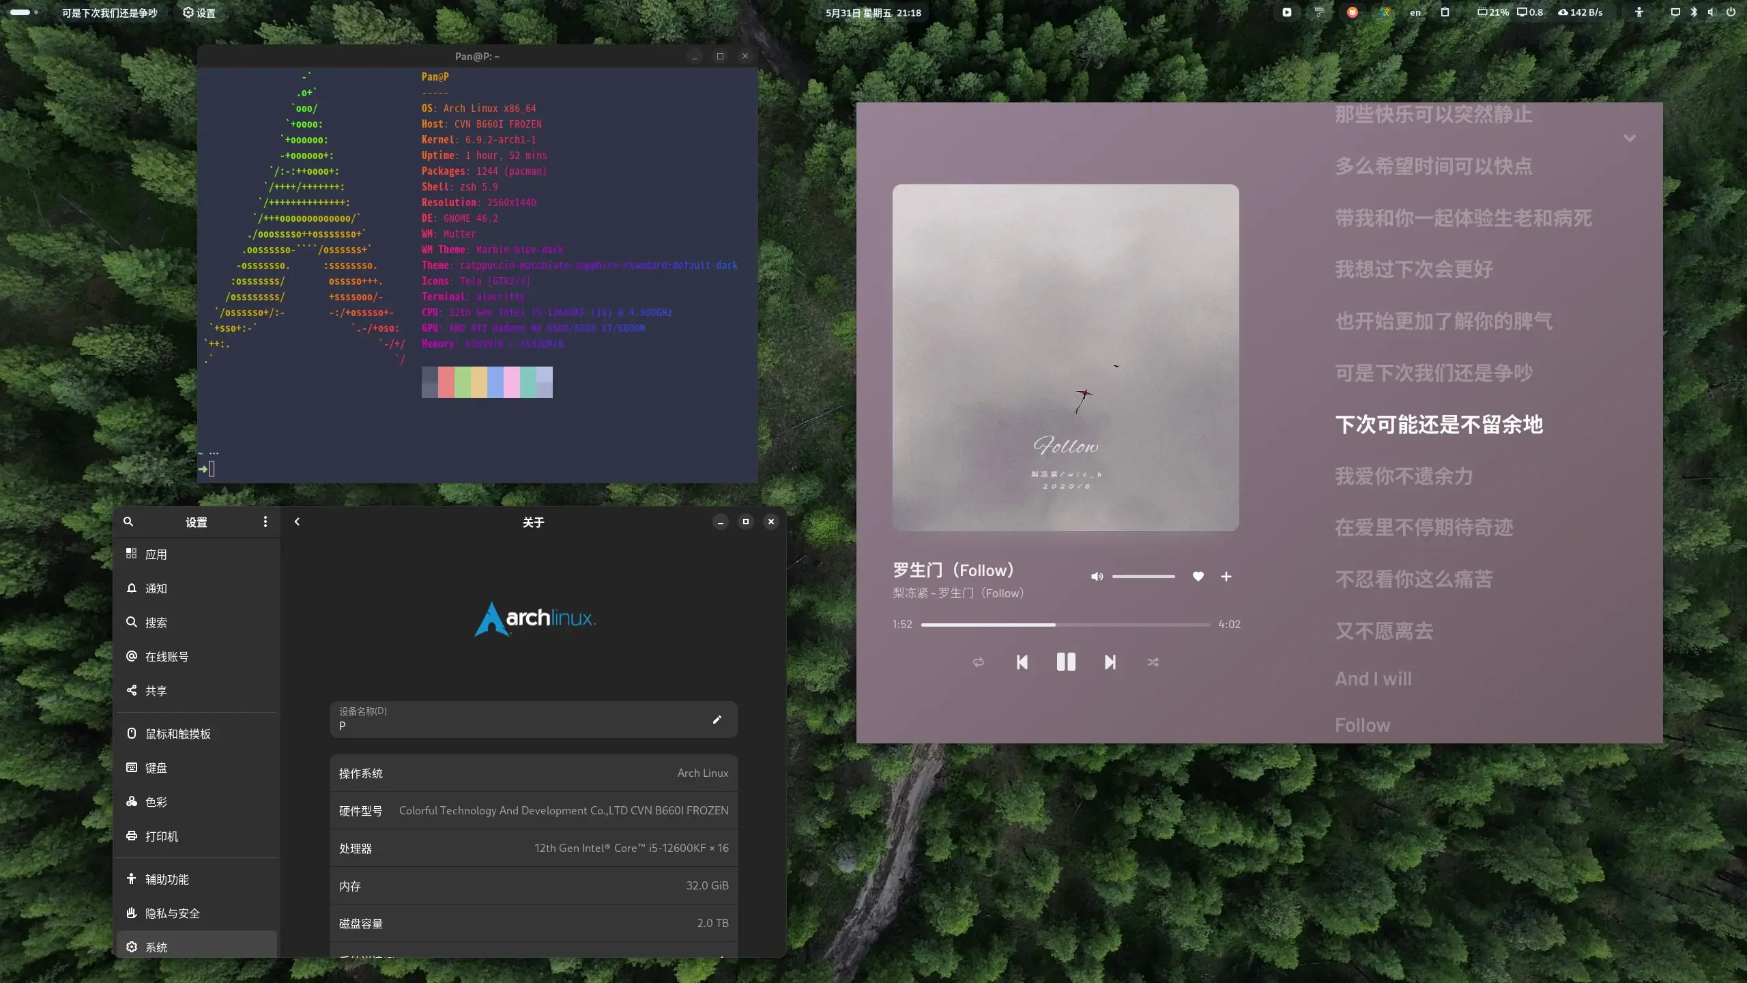
Task: Open 共享 settings category
Action: point(197,690)
